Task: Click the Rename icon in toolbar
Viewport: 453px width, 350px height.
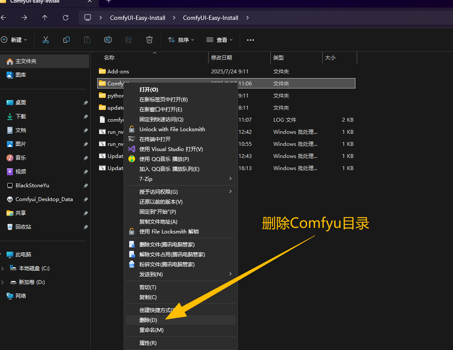Action: click(x=108, y=40)
